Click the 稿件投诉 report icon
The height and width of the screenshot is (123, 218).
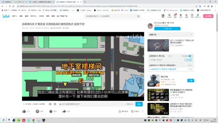pyautogui.click(x=120, y=111)
